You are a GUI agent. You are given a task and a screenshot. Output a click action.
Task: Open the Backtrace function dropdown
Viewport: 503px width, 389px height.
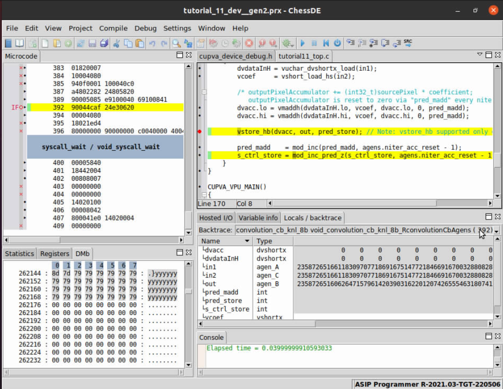pyautogui.click(x=496, y=230)
